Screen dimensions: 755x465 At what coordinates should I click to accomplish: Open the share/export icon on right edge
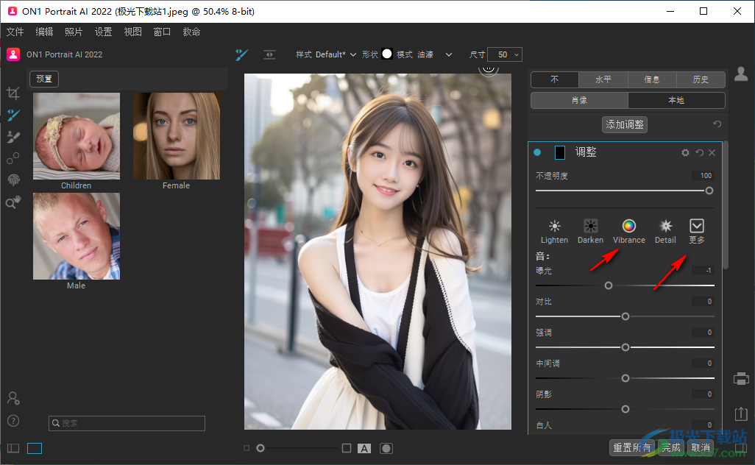coord(741,413)
